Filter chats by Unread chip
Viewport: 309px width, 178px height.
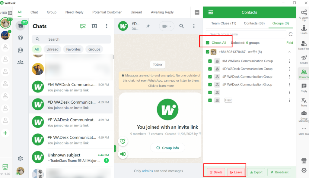[53, 49]
